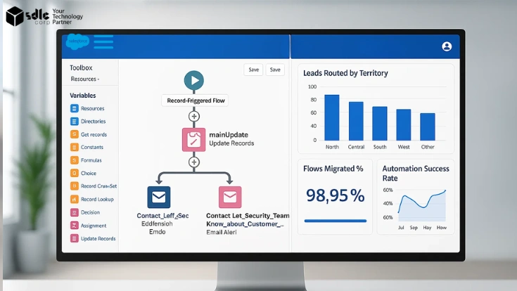The width and height of the screenshot is (517, 291).
Task: Open the user profile avatar icon
Action: coord(447,46)
